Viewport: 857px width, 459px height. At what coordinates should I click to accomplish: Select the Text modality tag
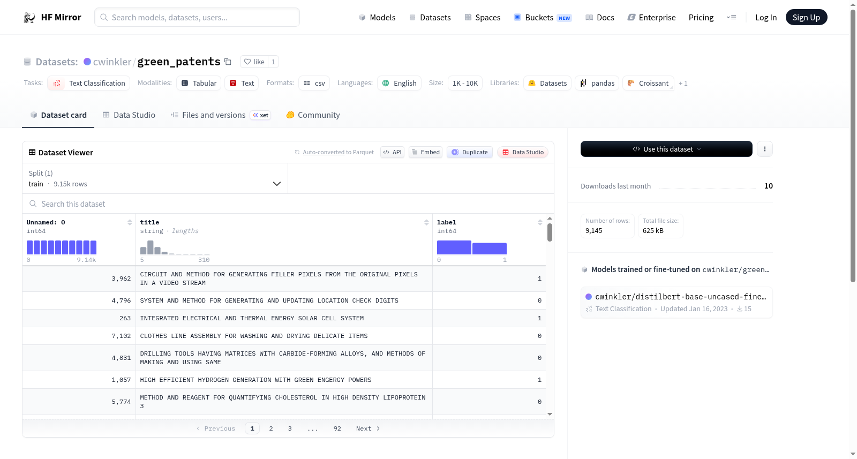point(242,83)
